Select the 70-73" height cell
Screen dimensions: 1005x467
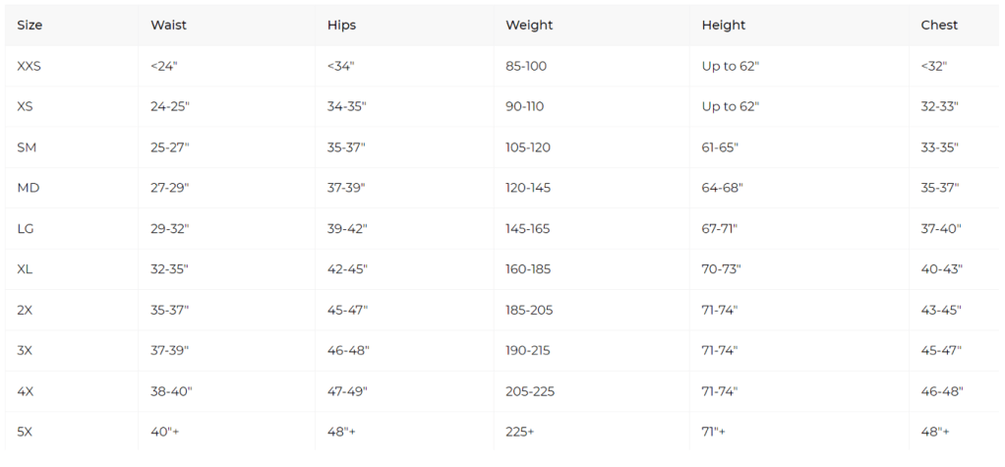click(721, 269)
